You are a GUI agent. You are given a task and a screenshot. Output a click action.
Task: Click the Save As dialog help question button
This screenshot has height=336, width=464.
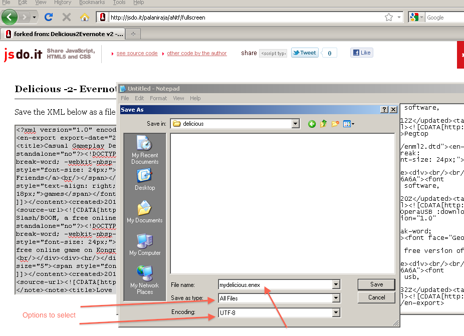(384, 110)
